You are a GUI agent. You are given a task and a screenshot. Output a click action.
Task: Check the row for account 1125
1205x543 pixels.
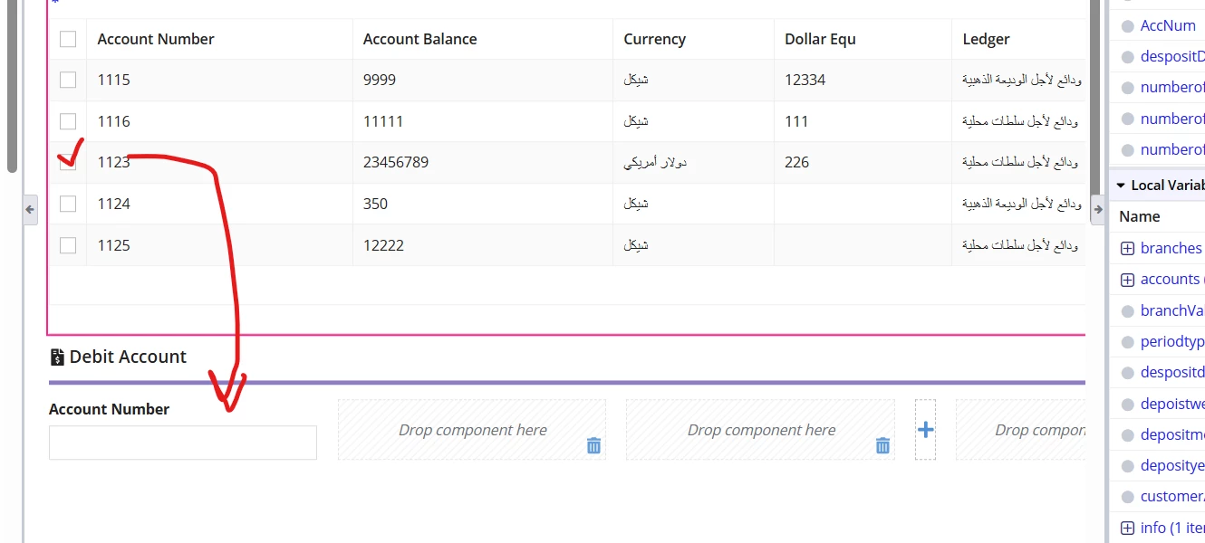pyautogui.click(x=68, y=245)
